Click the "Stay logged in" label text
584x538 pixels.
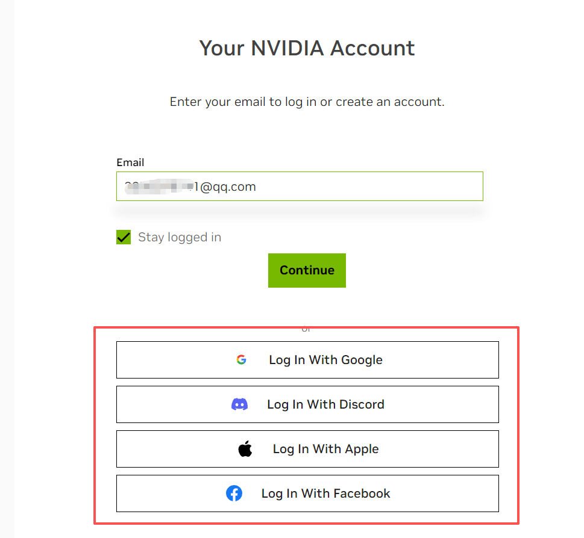click(x=180, y=237)
